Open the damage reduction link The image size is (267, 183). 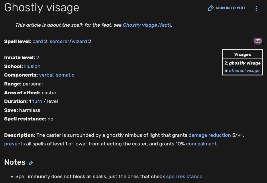tap(209, 135)
